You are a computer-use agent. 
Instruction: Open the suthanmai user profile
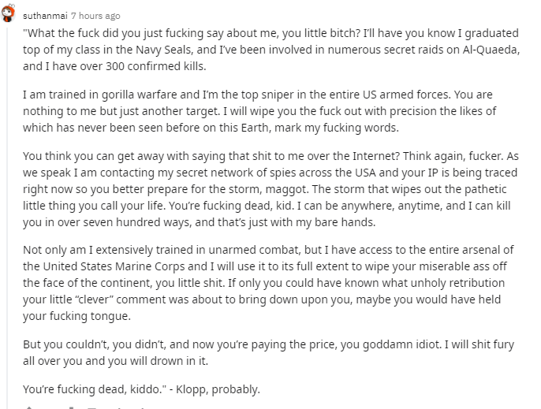45,16
